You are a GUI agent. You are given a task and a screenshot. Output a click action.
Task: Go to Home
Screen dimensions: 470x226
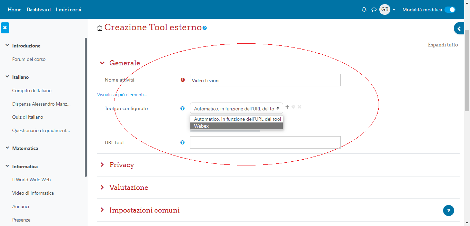[x=14, y=10]
